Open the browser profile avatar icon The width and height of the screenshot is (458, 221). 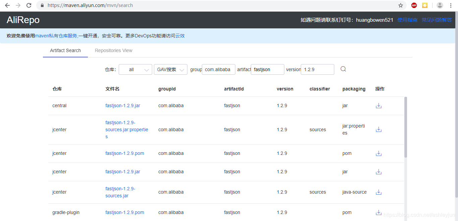(x=440, y=5)
